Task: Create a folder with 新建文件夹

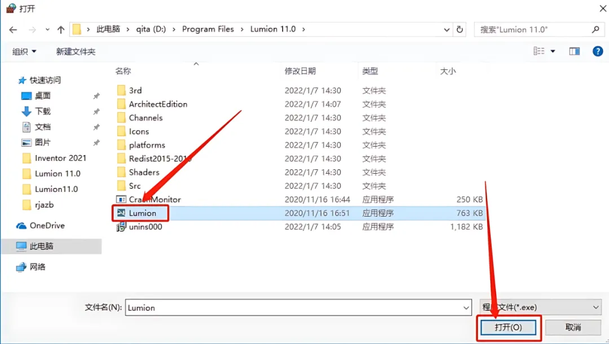Action: pos(76,51)
